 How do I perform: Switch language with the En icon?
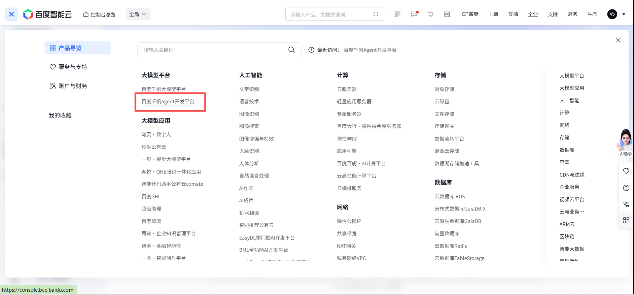tap(447, 14)
